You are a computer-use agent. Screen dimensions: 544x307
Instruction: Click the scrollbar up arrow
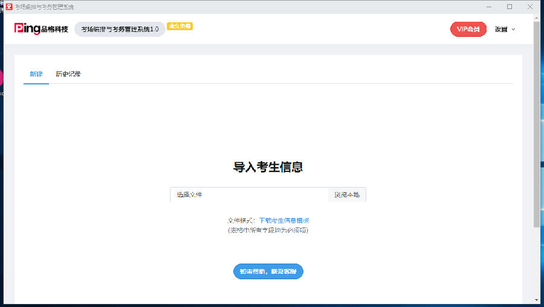(537, 18)
